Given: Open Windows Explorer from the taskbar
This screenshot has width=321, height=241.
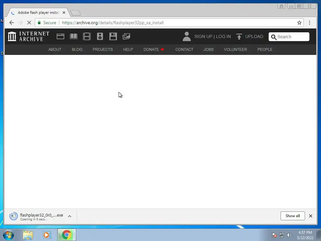Looking at the screenshot, I should point(28,235).
